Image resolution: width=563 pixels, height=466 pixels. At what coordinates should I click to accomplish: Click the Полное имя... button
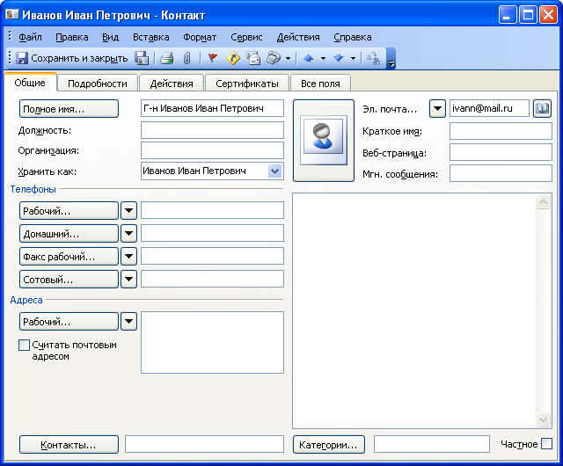69,109
